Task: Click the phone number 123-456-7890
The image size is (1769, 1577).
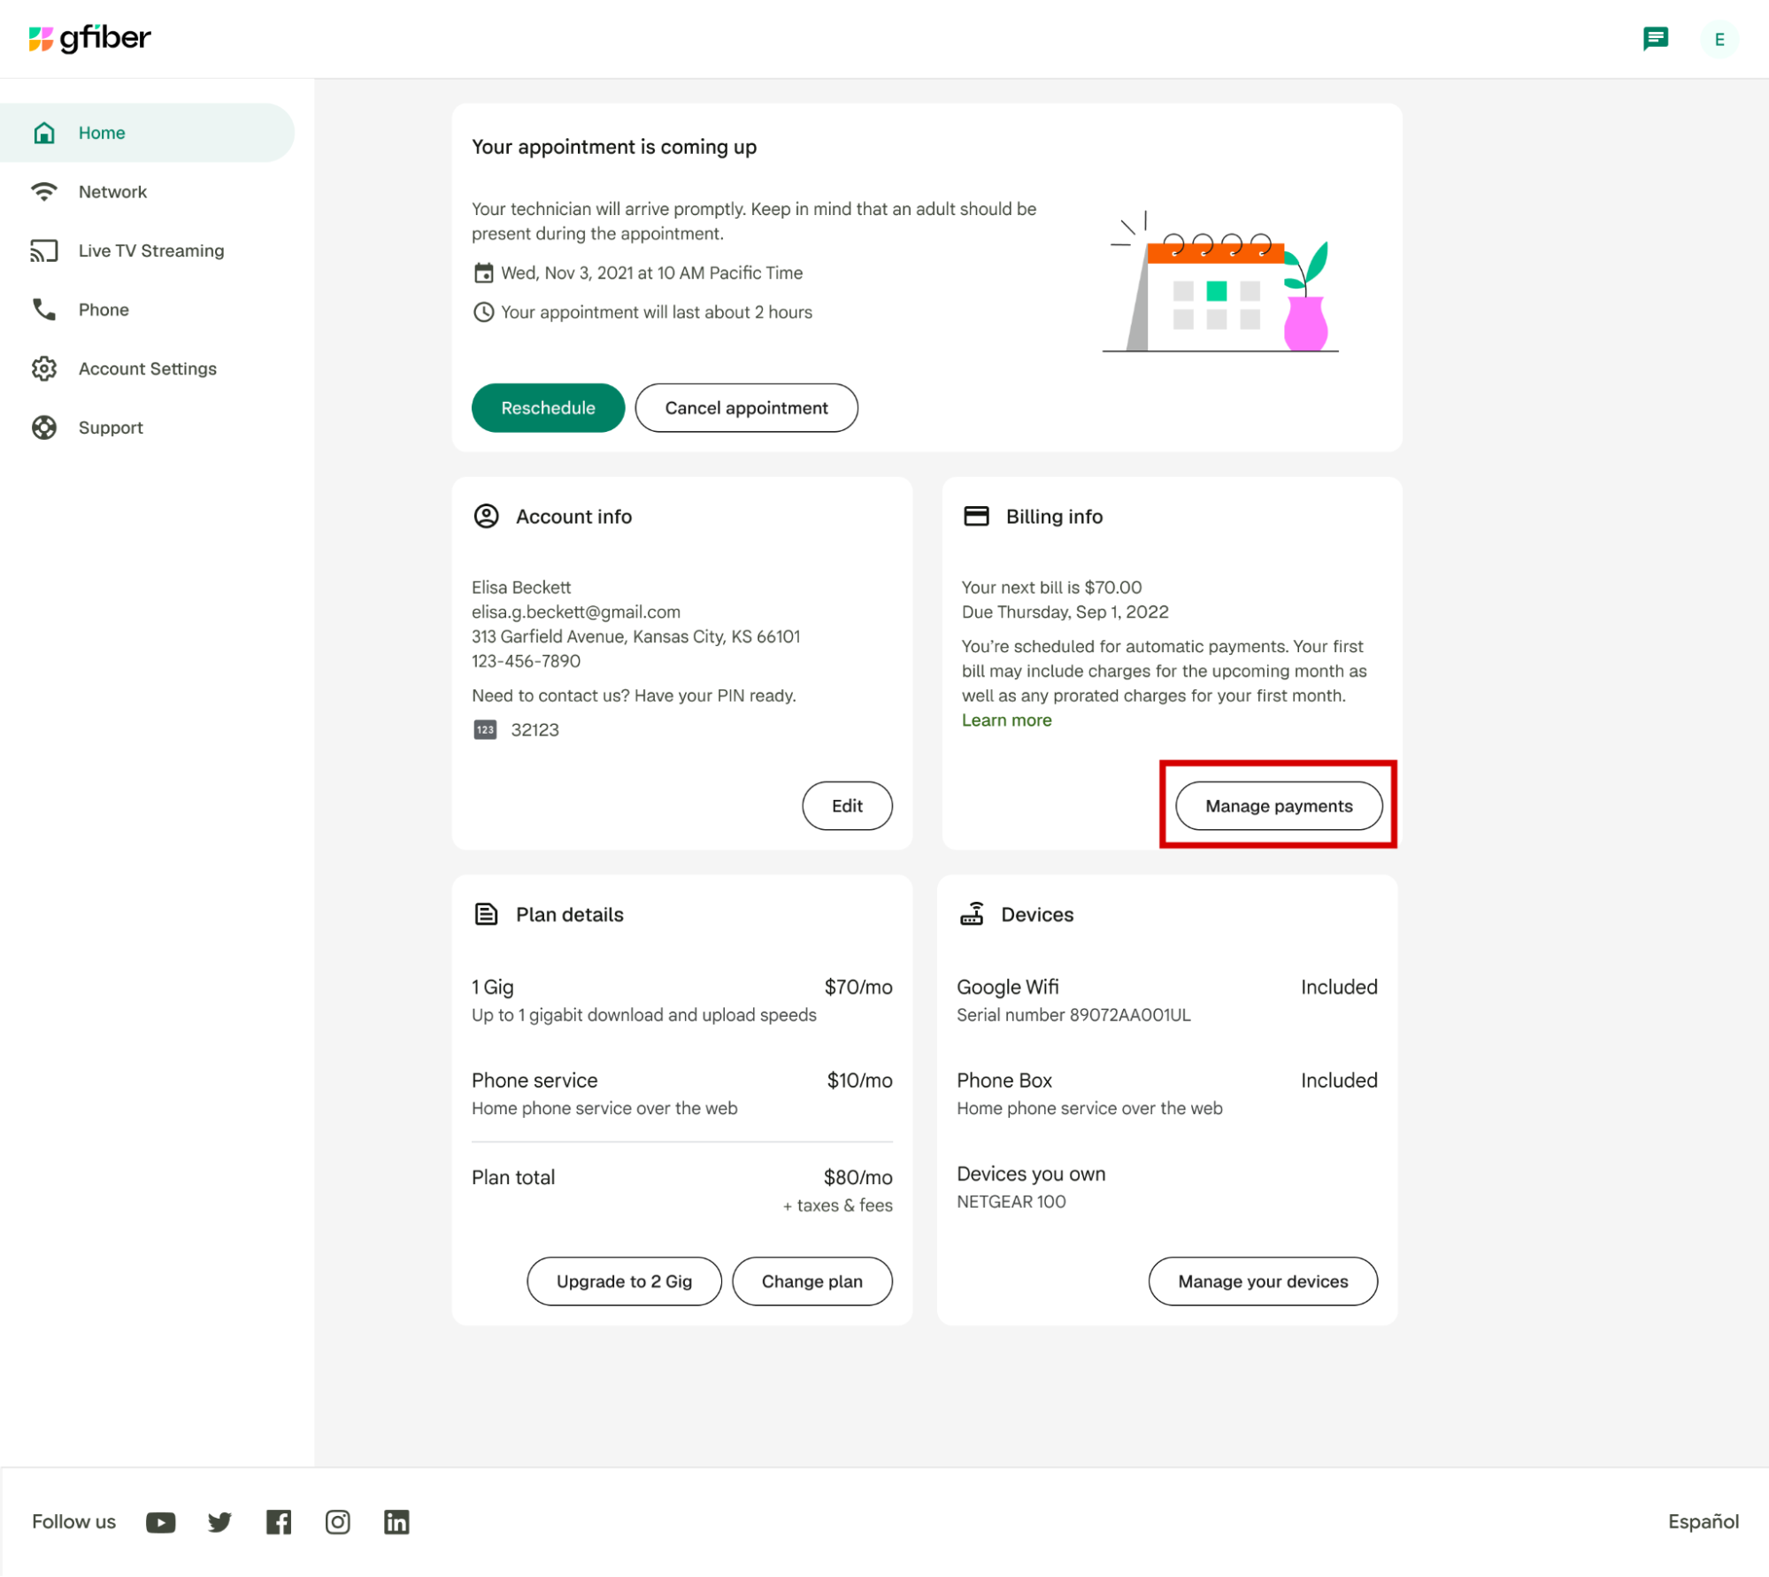Action: pos(526,661)
